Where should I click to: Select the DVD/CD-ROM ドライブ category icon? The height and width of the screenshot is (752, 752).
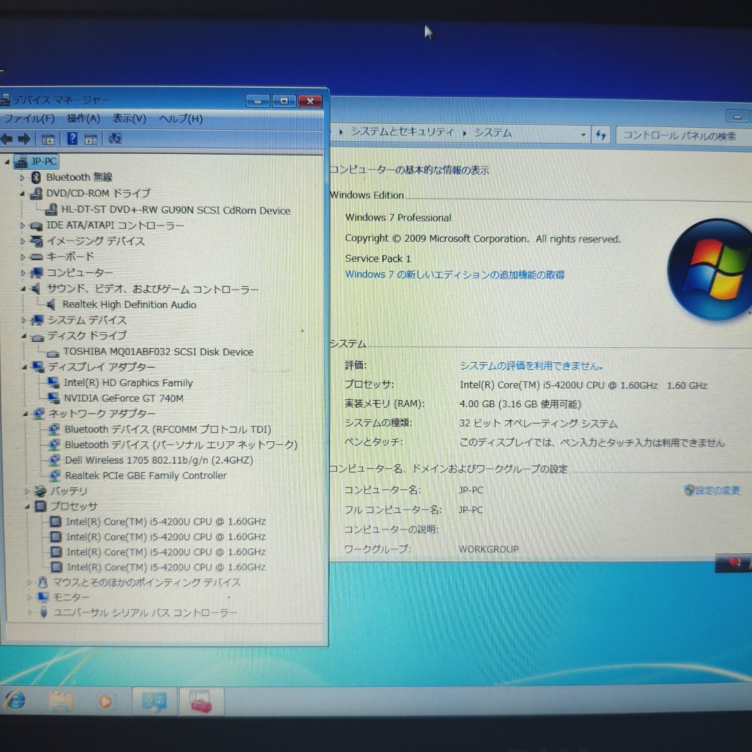point(36,194)
